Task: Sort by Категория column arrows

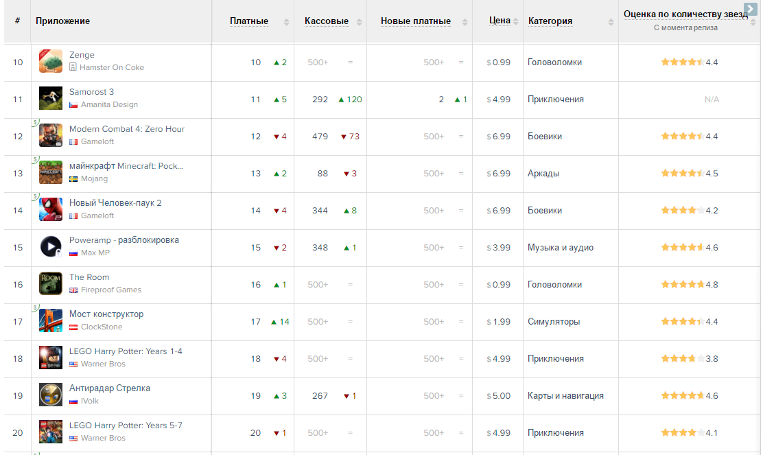Action: coord(611,22)
